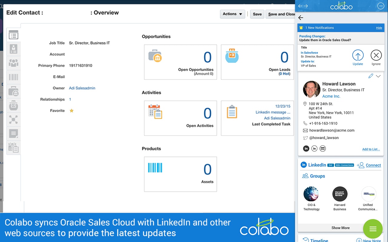This screenshot has height=242, width=388.
Task: Open the Opportunities sidebar tab
Action: (13, 91)
